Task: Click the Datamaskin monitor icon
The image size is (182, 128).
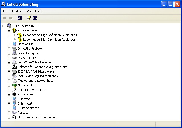Action: [x=14, y=44]
